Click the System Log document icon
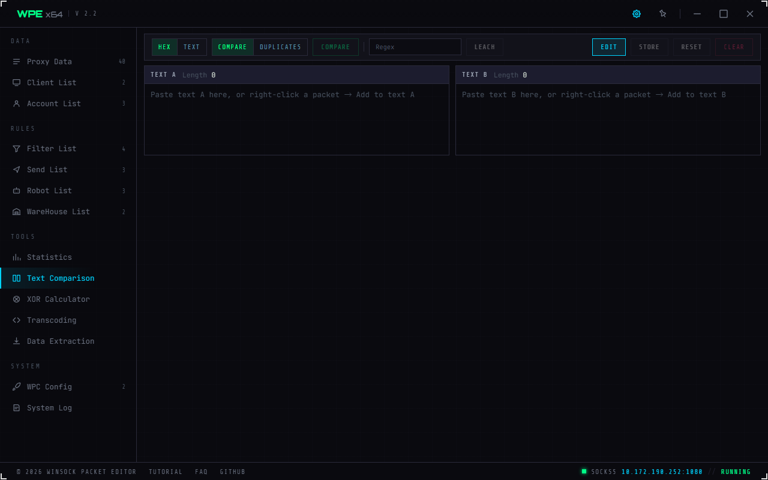Image resolution: width=768 pixels, height=480 pixels. pyautogui.click(x=17, y=408)
